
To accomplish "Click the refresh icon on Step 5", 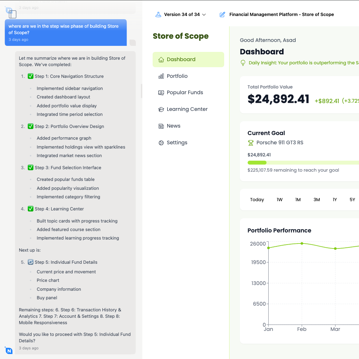I will 31,262.
